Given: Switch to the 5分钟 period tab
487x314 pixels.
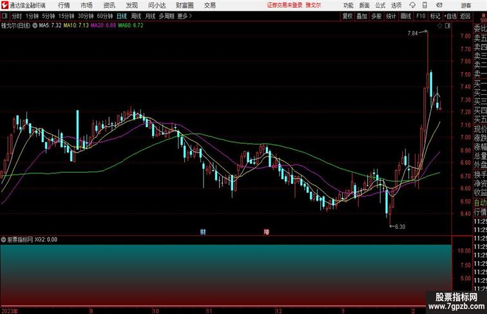Looking at the screenshot, I should [x=48, y=16].
